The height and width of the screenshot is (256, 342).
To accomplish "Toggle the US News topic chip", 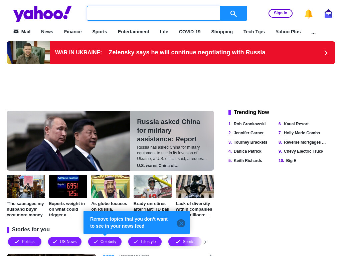I will 65,242.
